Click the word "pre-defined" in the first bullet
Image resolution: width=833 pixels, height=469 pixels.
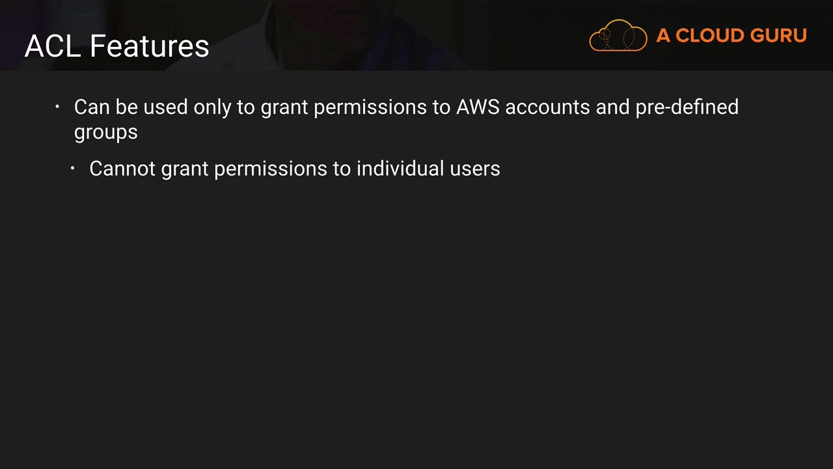(x=687, y=107)
